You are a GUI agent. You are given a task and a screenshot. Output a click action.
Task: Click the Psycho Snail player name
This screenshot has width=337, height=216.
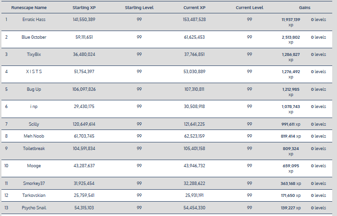click(34, 207)
